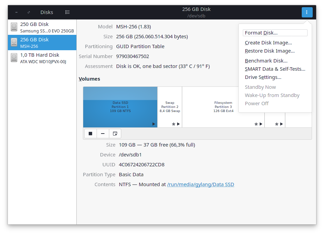The height and width of the screenshot is (235, 324).
Task: Select Power Off from the menu
Action: click(x=257, y=103)
